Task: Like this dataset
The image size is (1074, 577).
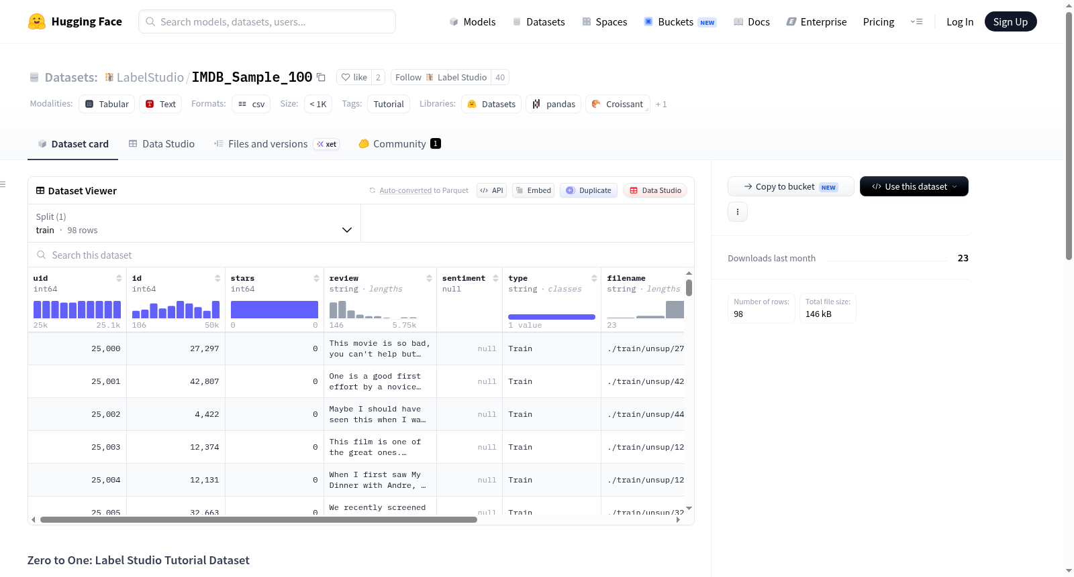Action: [354, 77]
